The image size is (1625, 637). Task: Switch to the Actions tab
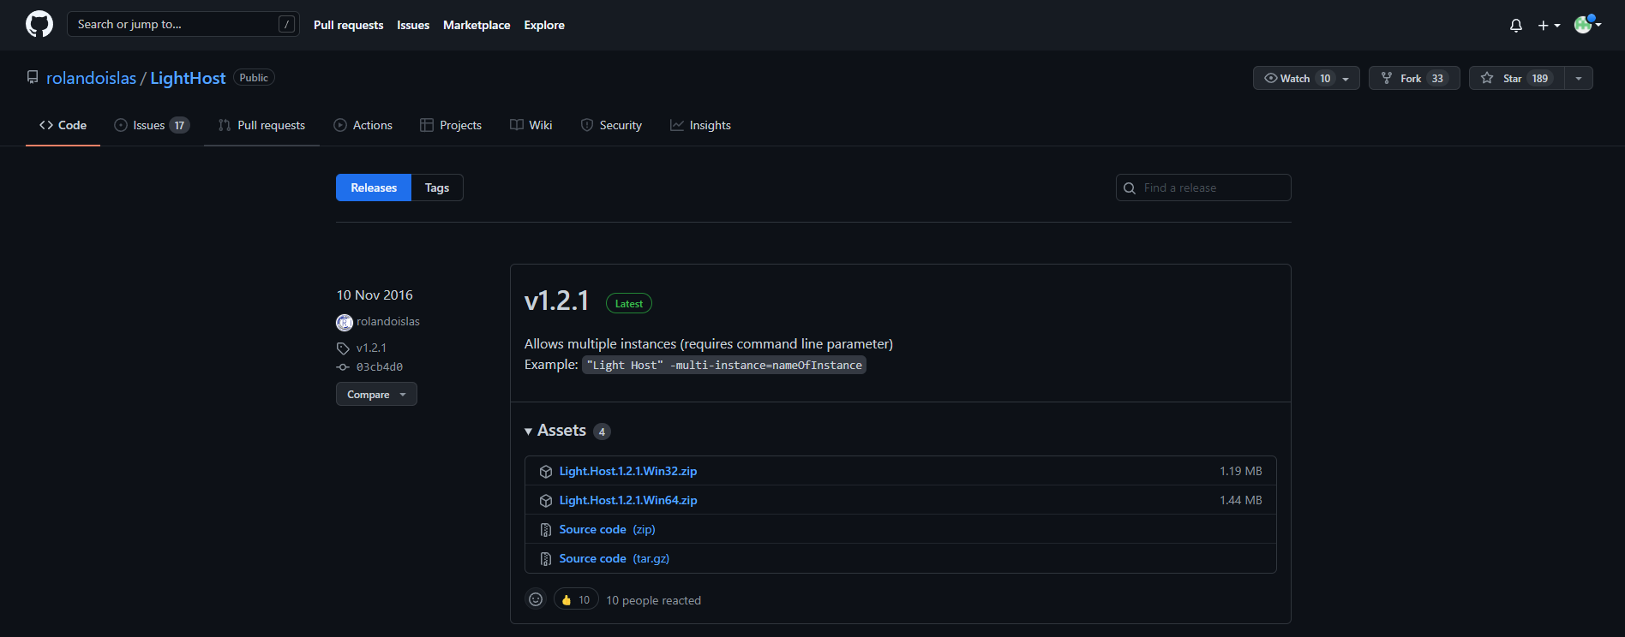point(363,125)
